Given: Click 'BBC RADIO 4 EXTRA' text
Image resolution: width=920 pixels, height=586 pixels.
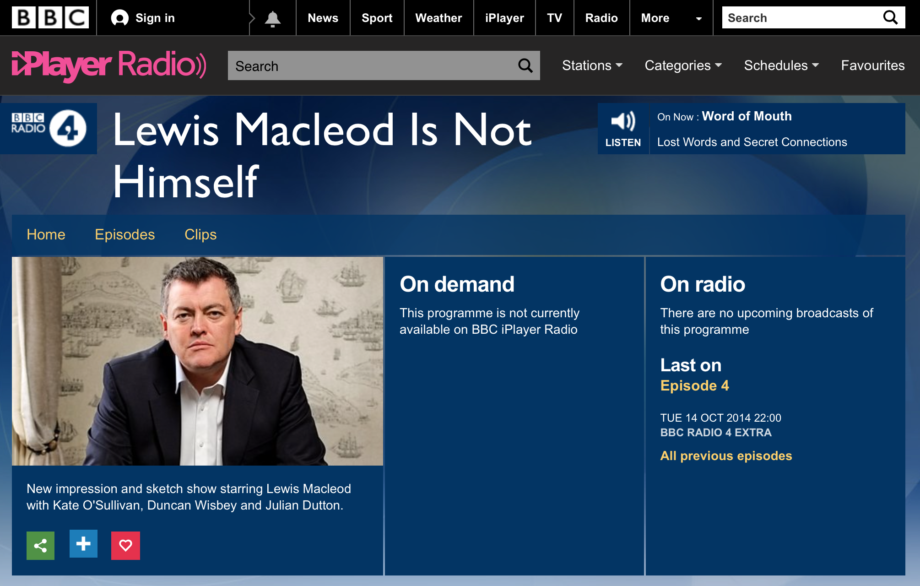Looking at the screenshot, I should tap(716, 433).
